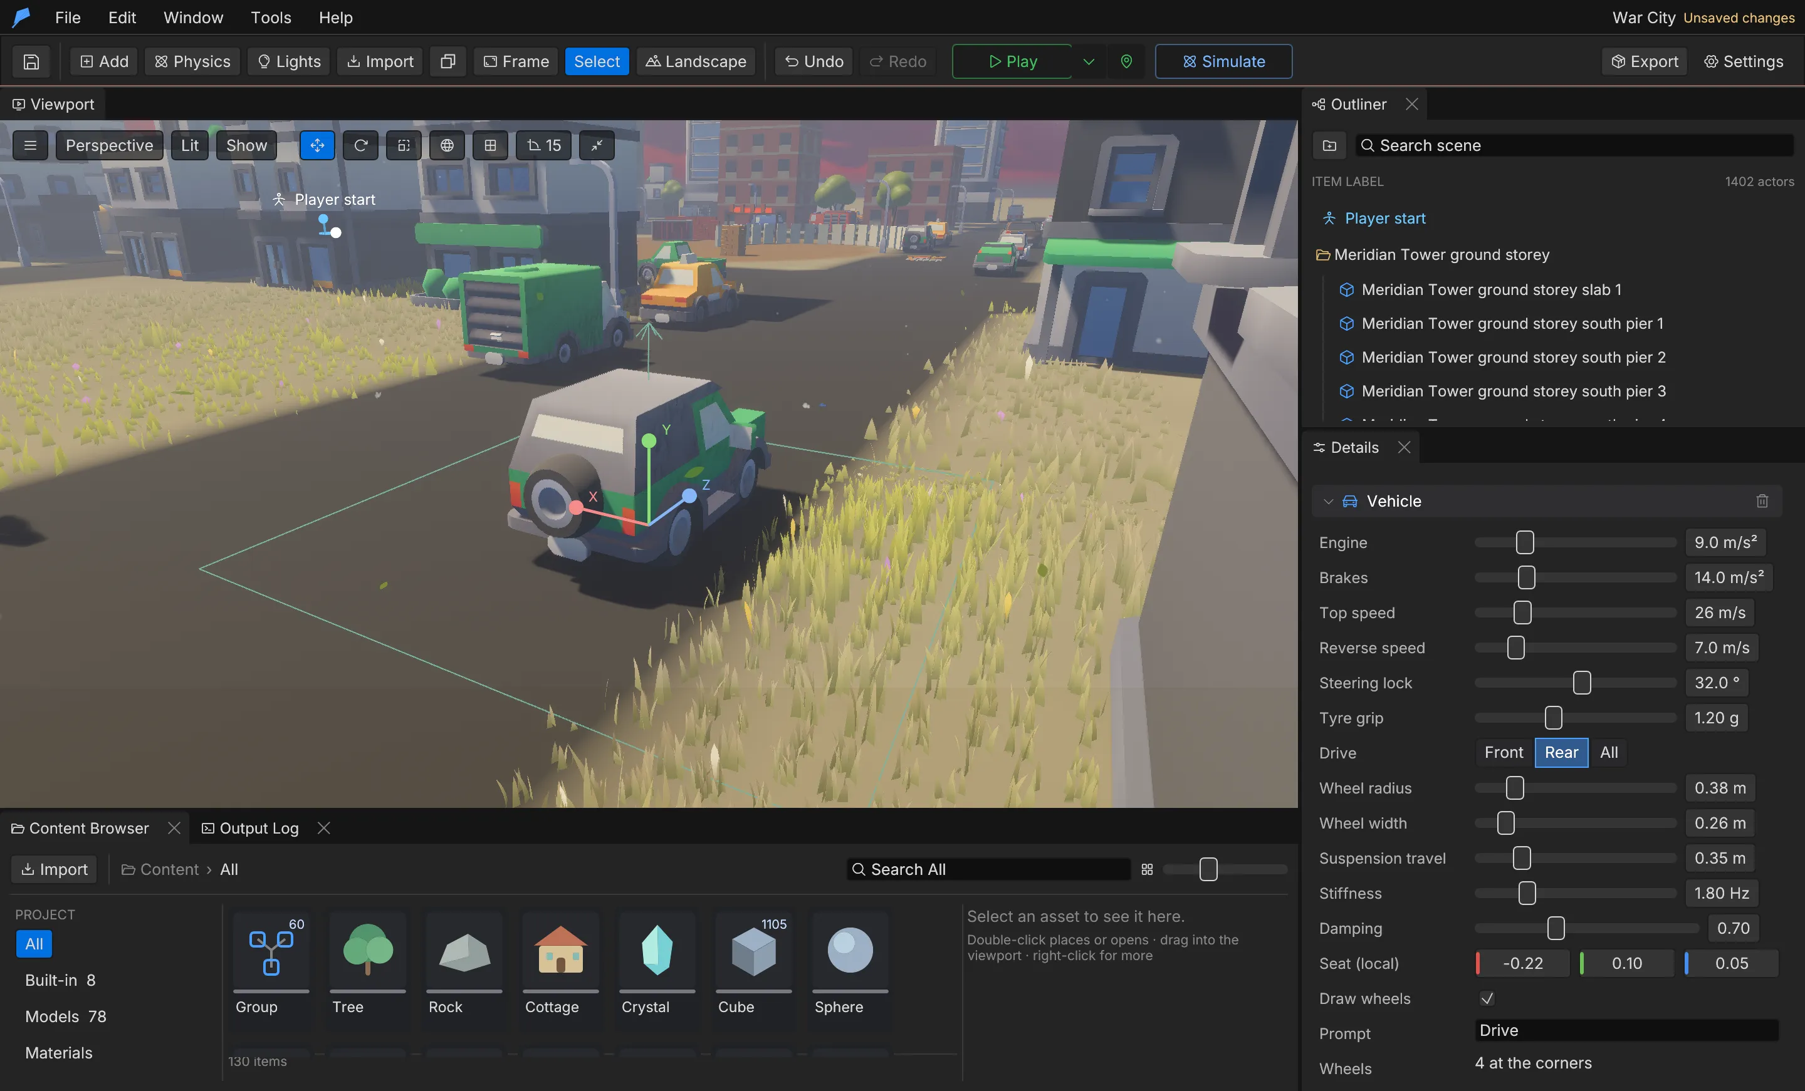Screen dimensions: 1805x1091
Task: Click the Prompt field containing Drive
Action: [1626, 1031]
